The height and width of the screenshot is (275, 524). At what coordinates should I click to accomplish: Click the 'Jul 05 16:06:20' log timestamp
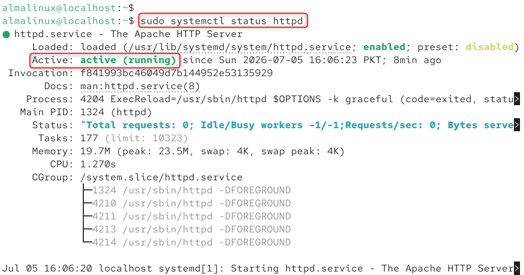pos(47,268)
